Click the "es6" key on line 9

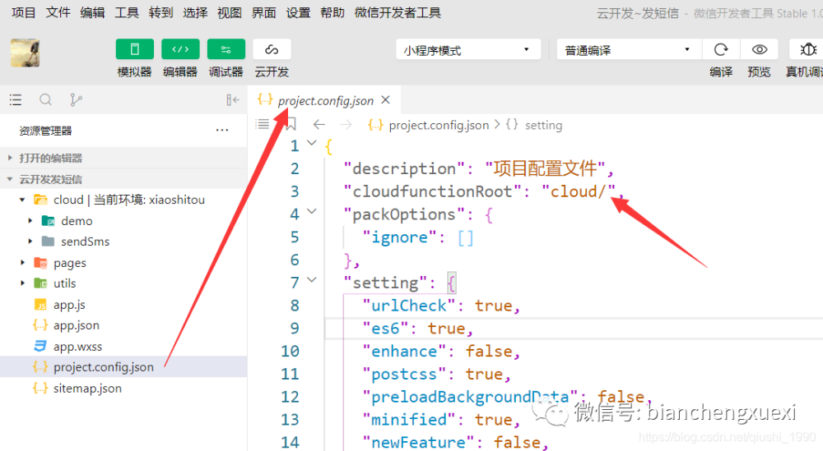point(385,329)
